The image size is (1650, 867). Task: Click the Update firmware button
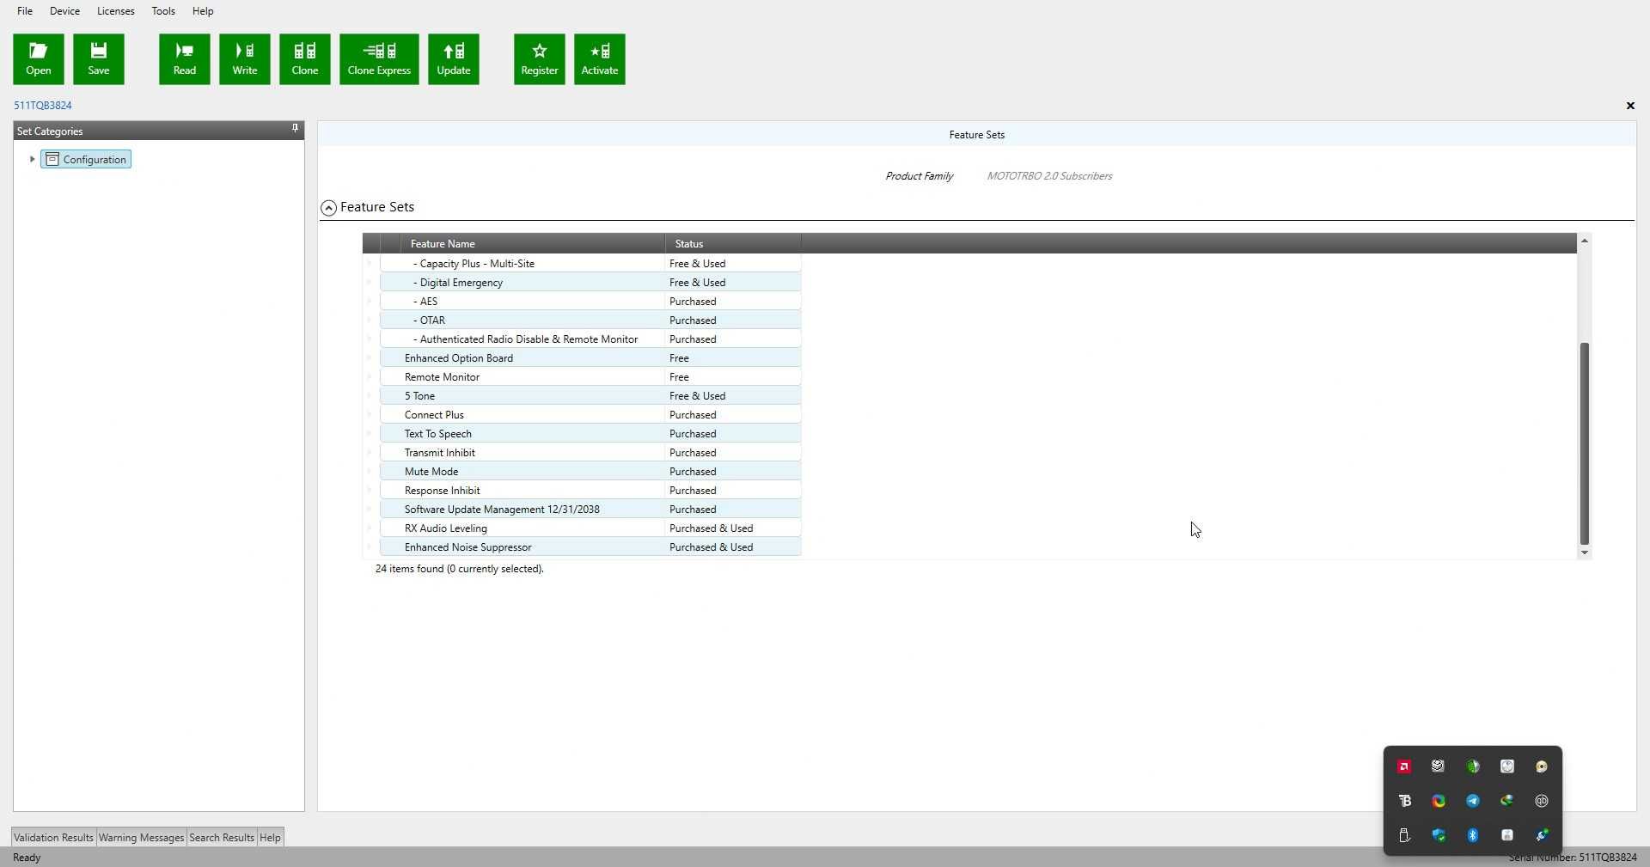click(x=454, y=59)
